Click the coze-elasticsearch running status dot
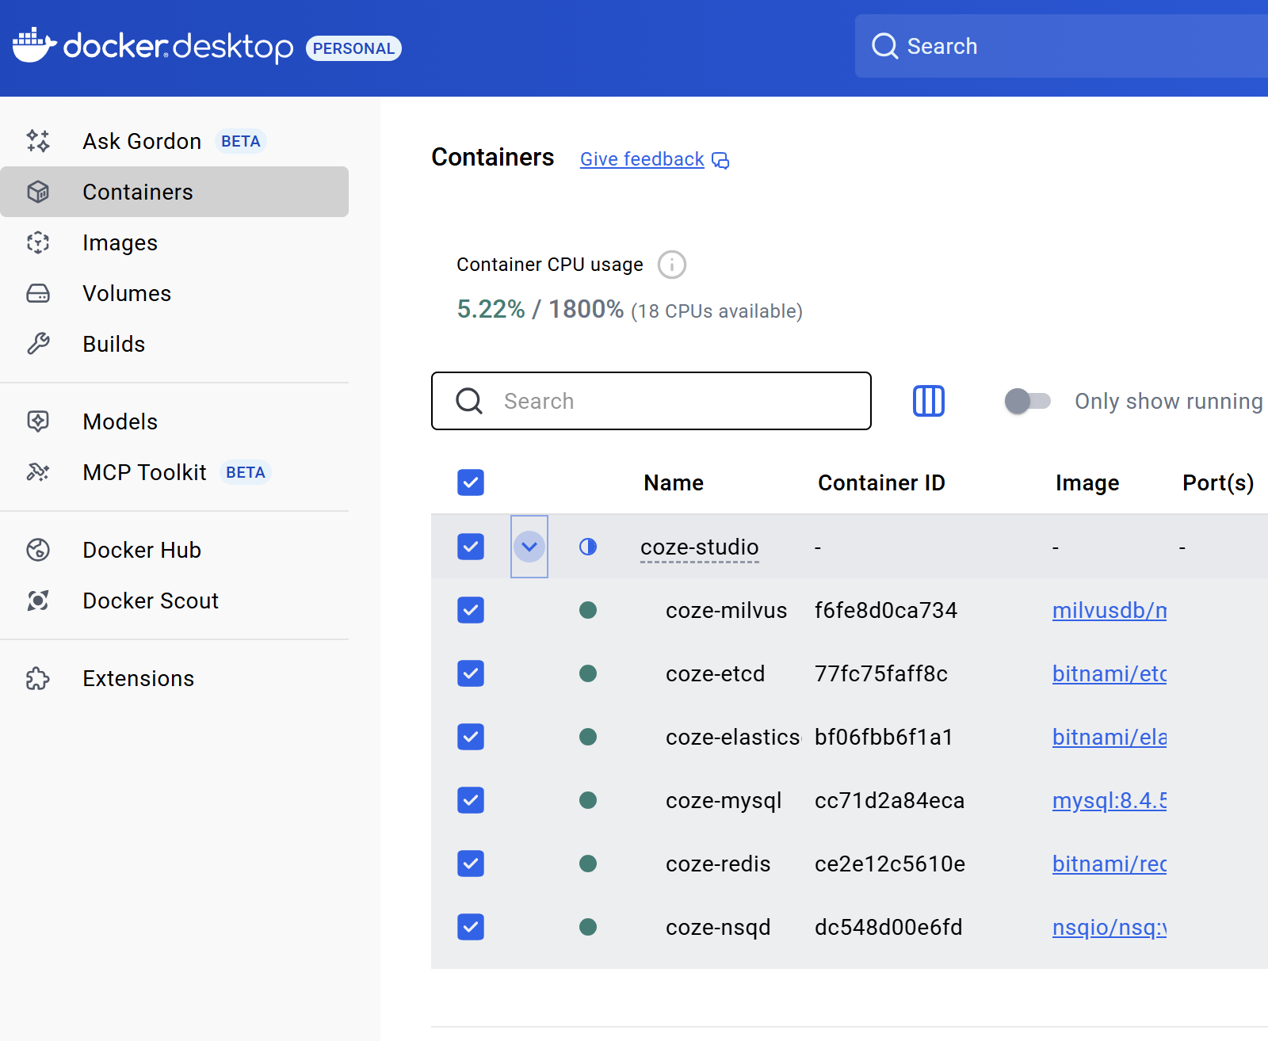Image resolution: width=1268 pixels, height=1041 pixels. click(588, 737)
